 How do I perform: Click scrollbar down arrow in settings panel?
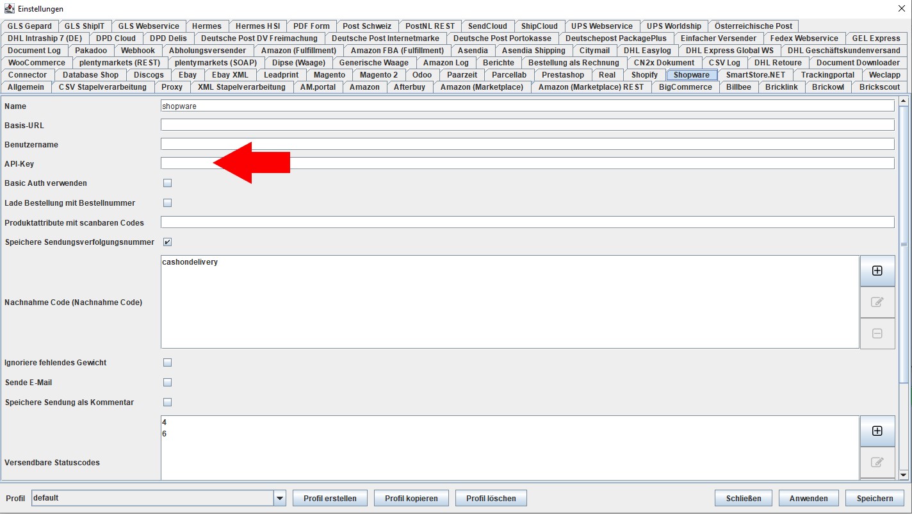(x=904, y=475)
